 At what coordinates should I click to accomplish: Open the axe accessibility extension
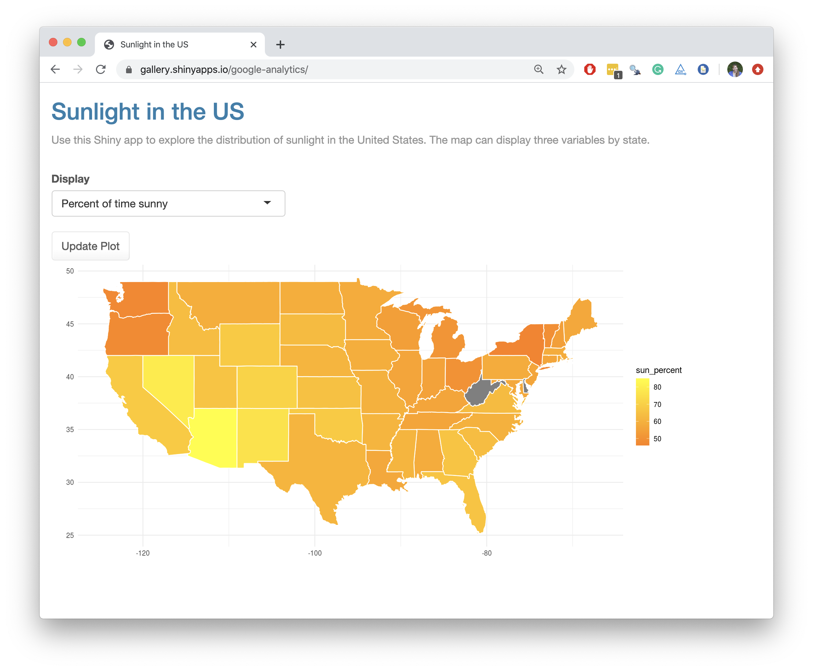pos(681,70)
